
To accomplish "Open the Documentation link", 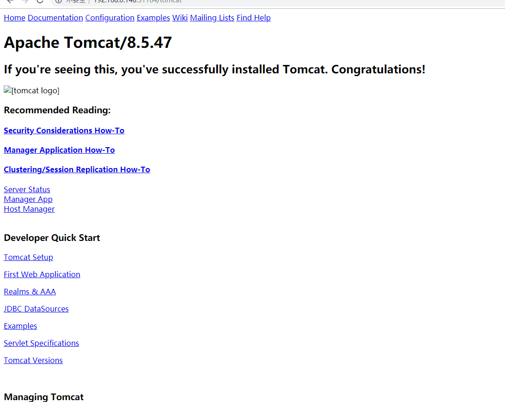I will (x=55, y=18).
